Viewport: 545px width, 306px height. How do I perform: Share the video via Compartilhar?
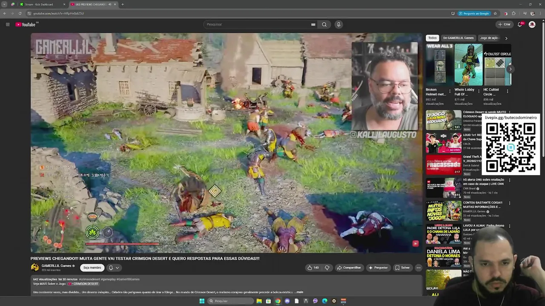349,268
